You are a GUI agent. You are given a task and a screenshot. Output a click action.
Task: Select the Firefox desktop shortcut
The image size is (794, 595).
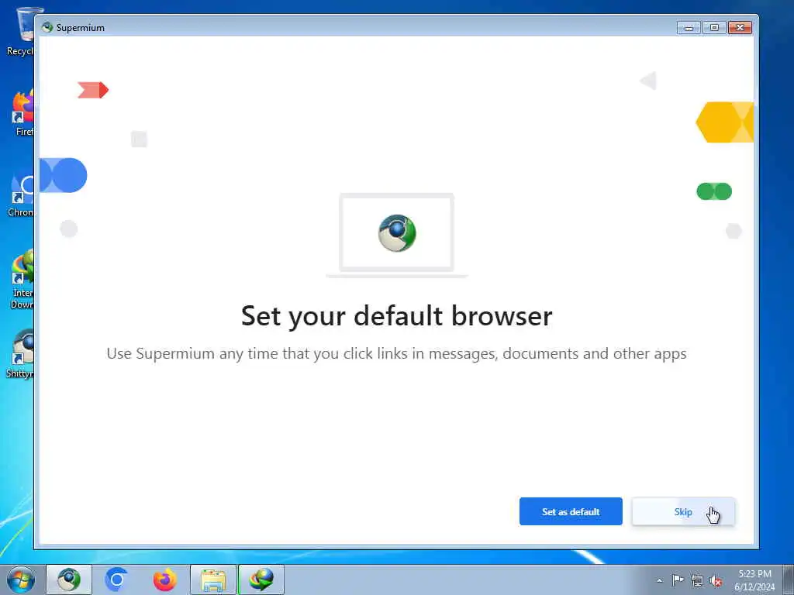click(22, 112)
